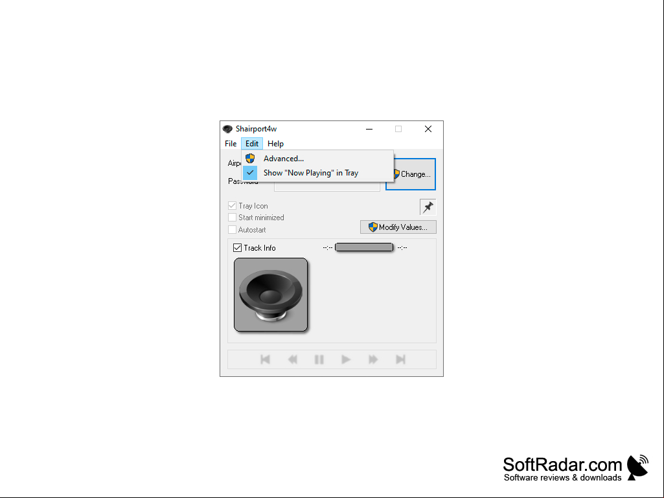Enable the Autostart checkbox

(232, 229)
